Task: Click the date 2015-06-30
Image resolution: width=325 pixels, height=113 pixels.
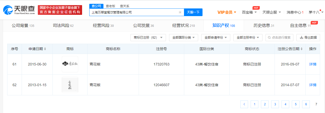Action: click(37, 64)
